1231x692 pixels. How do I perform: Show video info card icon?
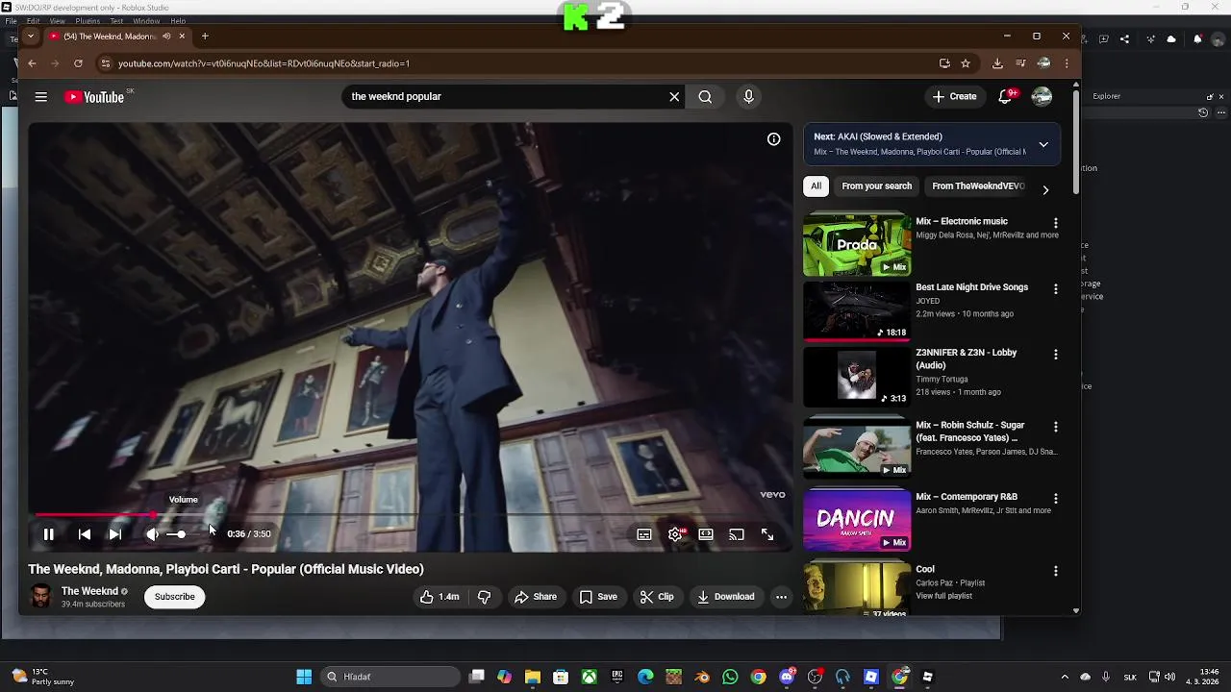pyautogui.click(x=773, y=139)
